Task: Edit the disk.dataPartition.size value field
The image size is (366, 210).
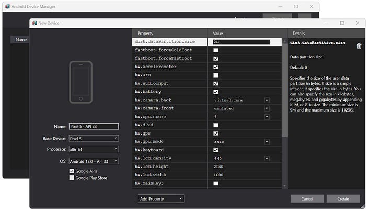Action: [242, 42]
